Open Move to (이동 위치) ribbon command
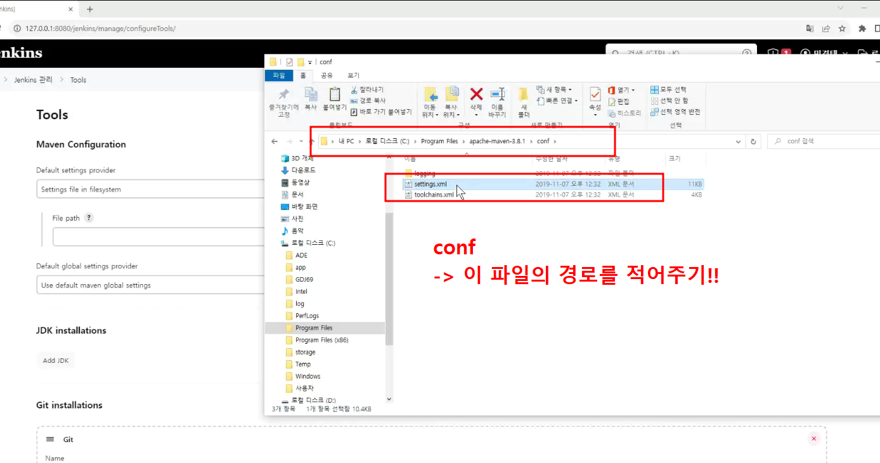This screenshot has width=880, height=463. (x=430, y=95)
